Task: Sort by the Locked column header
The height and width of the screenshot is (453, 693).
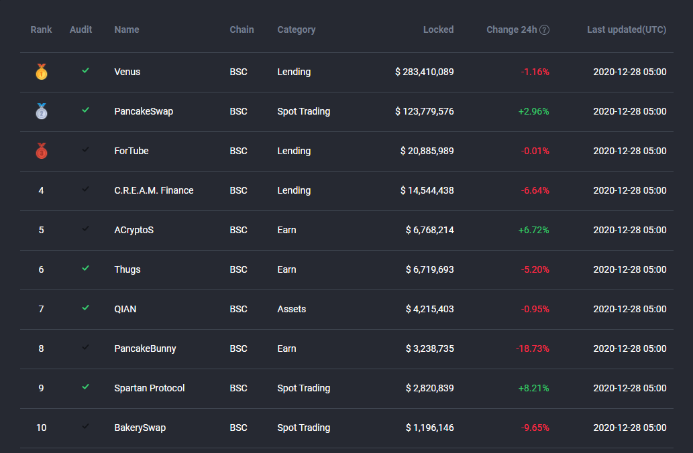Action: (x=439, y=29)
